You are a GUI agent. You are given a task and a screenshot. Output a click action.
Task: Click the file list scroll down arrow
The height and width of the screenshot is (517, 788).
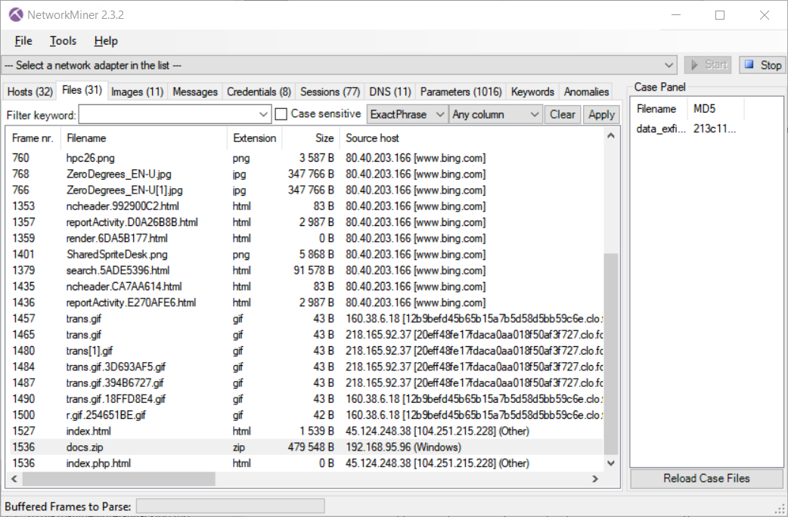click(x=610, y=463)
